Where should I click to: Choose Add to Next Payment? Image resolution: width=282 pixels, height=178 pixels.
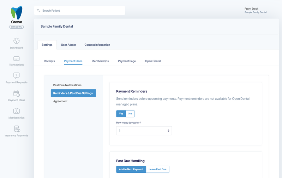131,170
